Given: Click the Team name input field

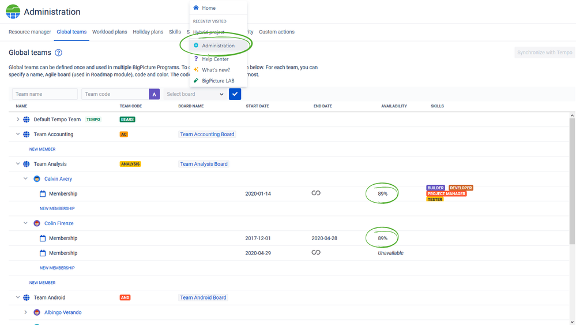Looking at the screenshot, I should click(45, 94).
